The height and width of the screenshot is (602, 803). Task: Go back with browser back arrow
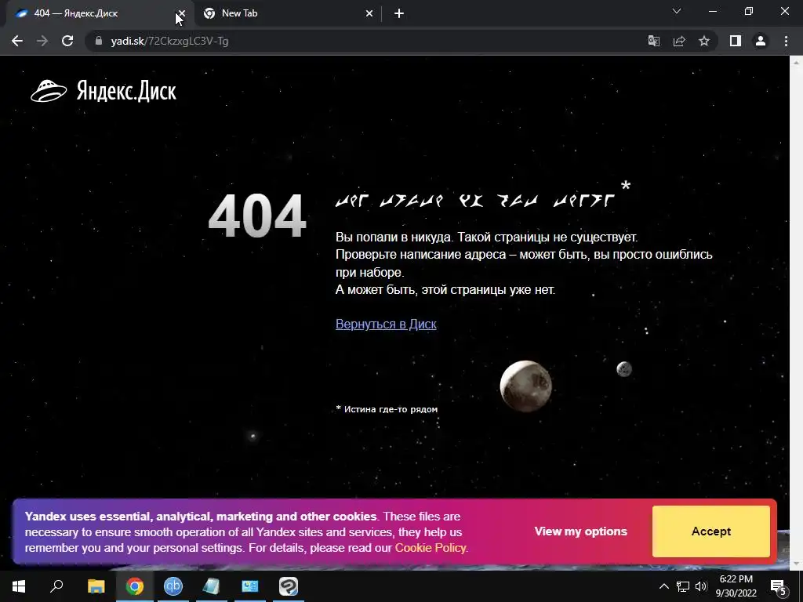17,41
